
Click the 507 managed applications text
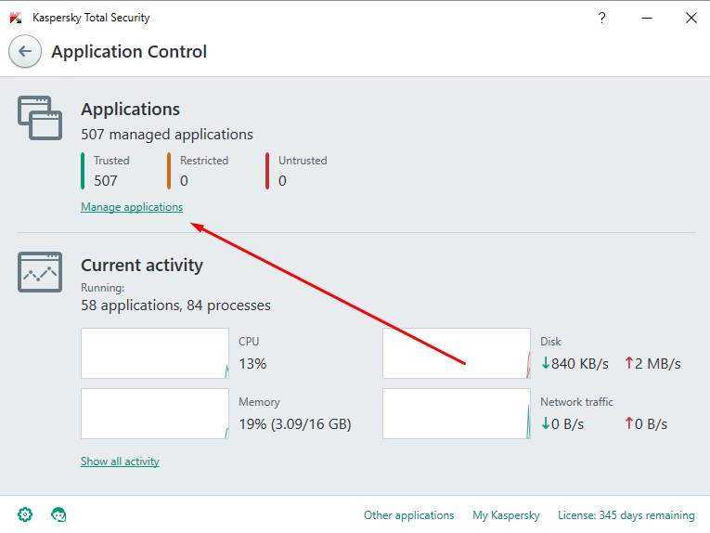(167, 135)
